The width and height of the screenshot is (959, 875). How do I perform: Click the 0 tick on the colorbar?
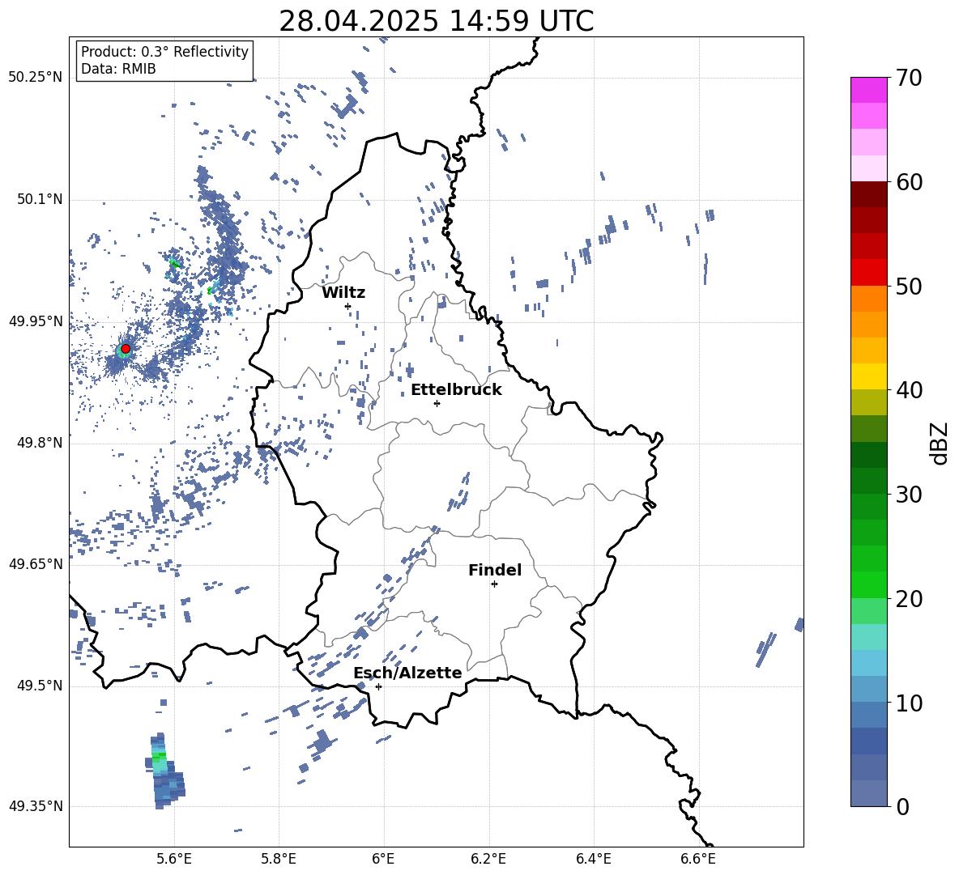(903, 806)
